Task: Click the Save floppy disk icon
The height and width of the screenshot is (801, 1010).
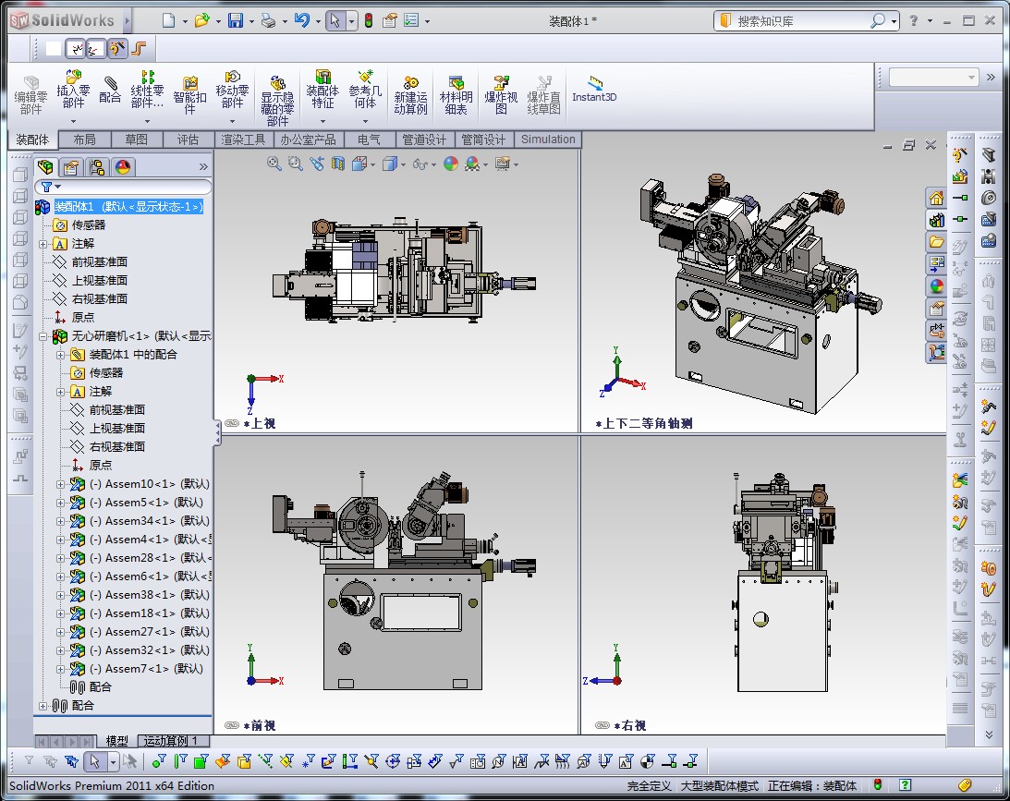Action: pos(236,20)
